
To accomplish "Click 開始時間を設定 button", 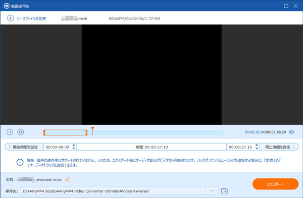I will 24,147.
